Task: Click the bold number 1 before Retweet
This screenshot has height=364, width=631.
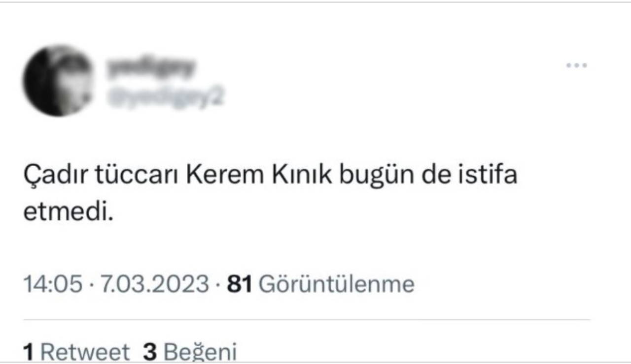Action: click(x=29, y=352)
